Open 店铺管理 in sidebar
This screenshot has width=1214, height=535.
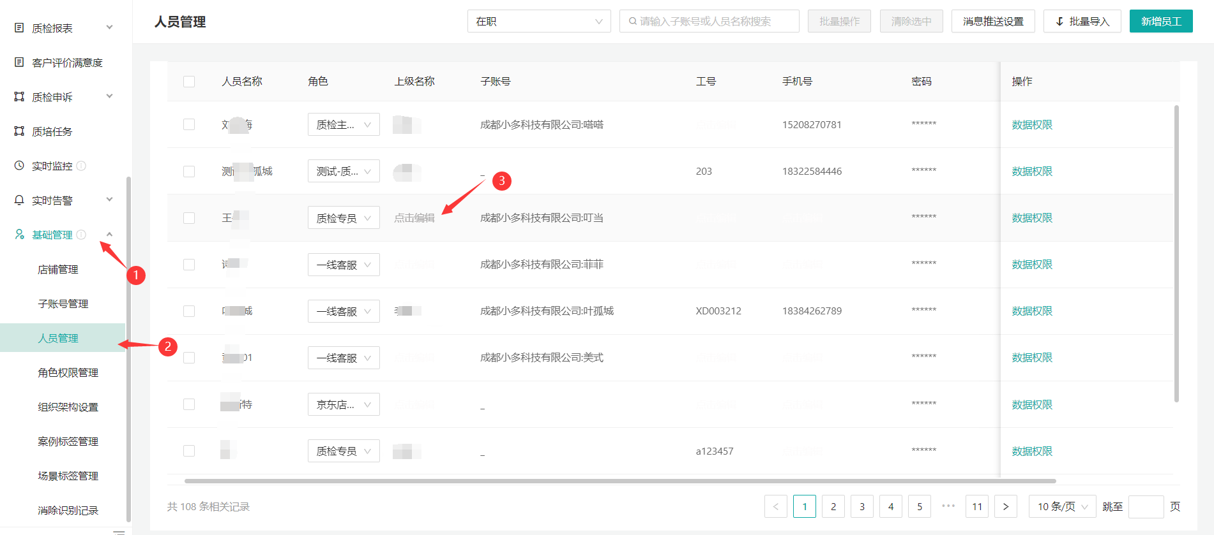coord(58,270)
